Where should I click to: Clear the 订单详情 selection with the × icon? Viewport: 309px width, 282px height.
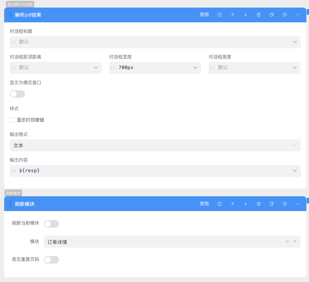coord(287,242)
